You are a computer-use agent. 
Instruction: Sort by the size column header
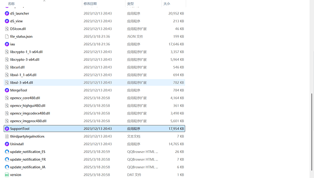click(167, 4)
